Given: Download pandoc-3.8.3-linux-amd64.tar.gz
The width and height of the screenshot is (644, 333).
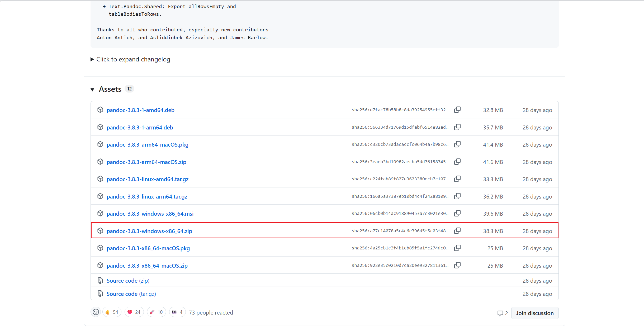Looking at the screenshot, I should click(148, 179).
